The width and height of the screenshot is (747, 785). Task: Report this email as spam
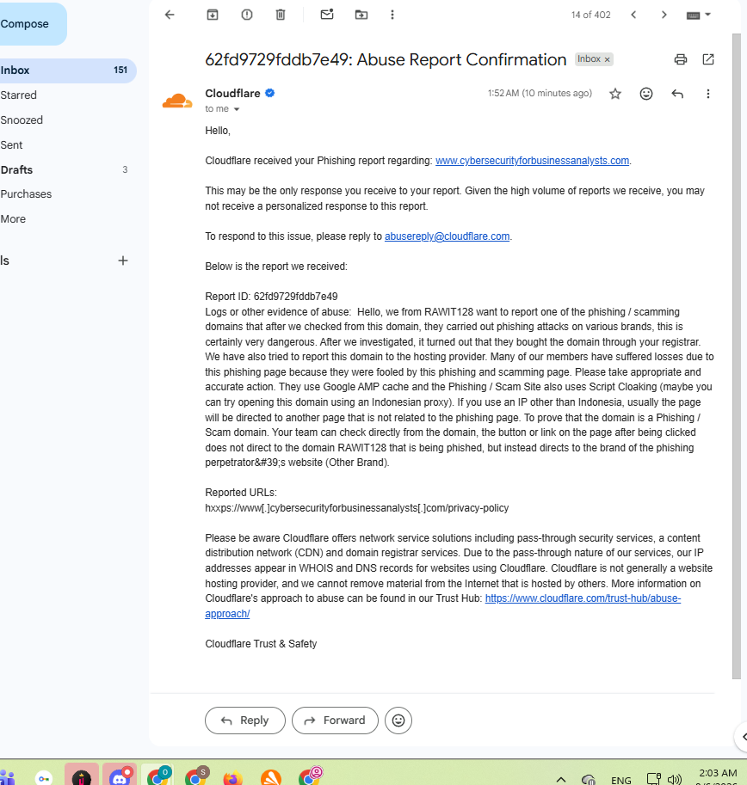coord(246,15)
